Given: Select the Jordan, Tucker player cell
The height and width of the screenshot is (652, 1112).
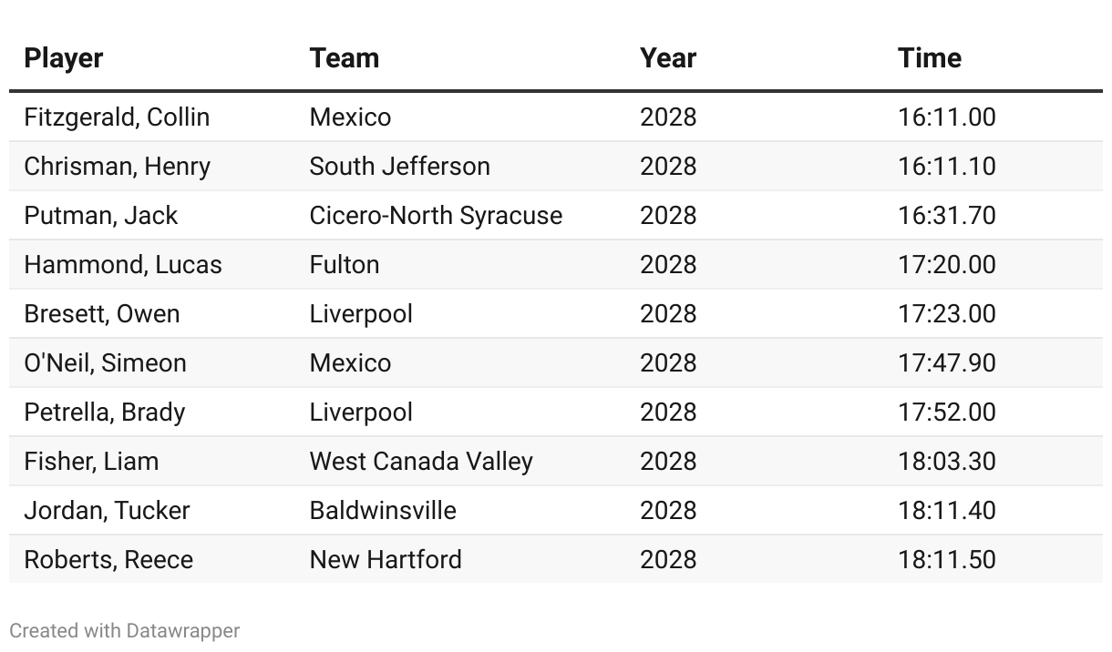Looking at the screenshot, I should click(x=107, y=511).
